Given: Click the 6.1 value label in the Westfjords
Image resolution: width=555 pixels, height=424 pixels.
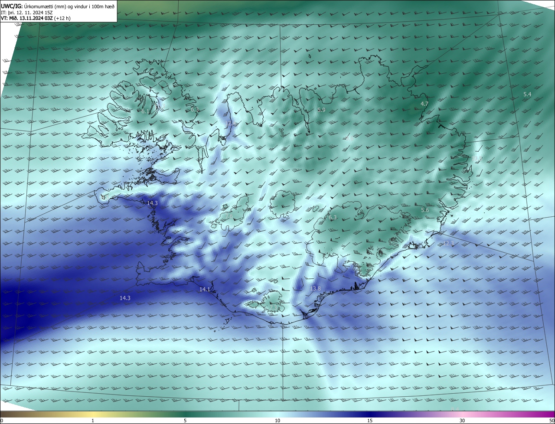Looking at the screenshot, I should click(x=145, y=111).
